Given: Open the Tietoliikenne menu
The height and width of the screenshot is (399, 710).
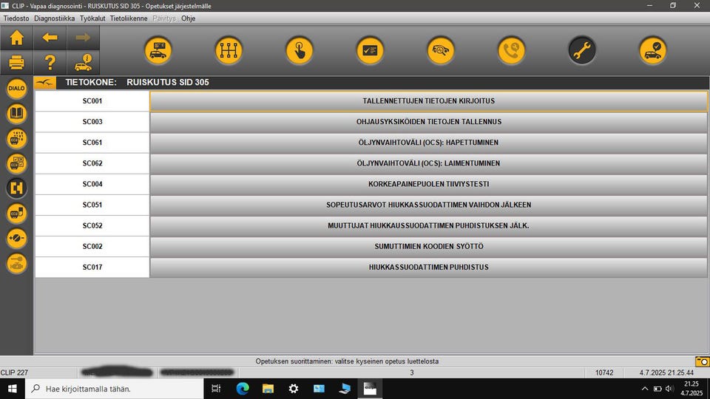Looking at the screenshot, I should (x=129, y=18).
